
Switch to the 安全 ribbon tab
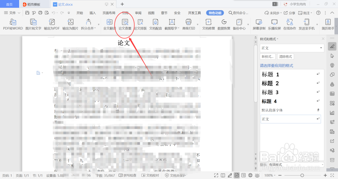[177, 13]
